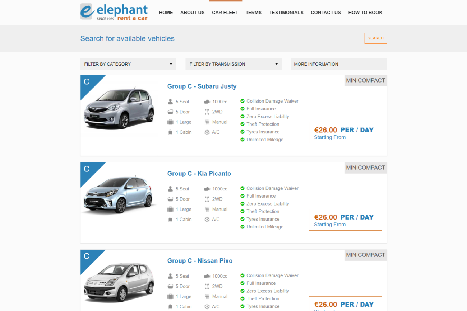Click green check next to Subaru Justy Full Insurance
467x311 pixels.
242,109
